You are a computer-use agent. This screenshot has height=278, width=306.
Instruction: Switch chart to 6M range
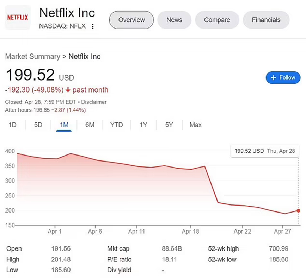click(90, 125)
